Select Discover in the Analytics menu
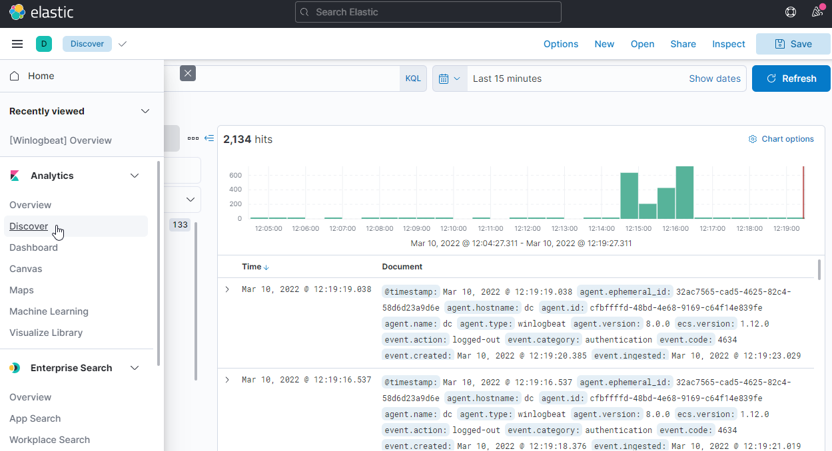Screen dimensions: 832x451 pos(29,226)
